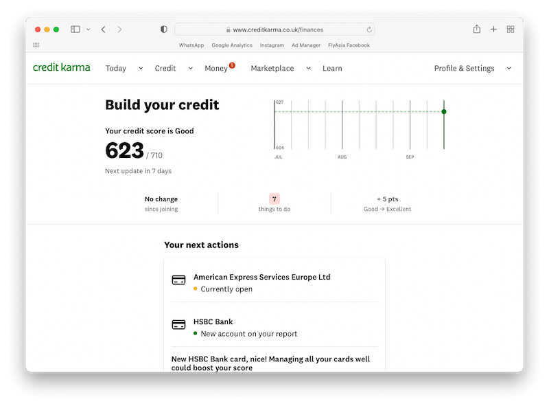Go back with the left arrow

(104, 30)
